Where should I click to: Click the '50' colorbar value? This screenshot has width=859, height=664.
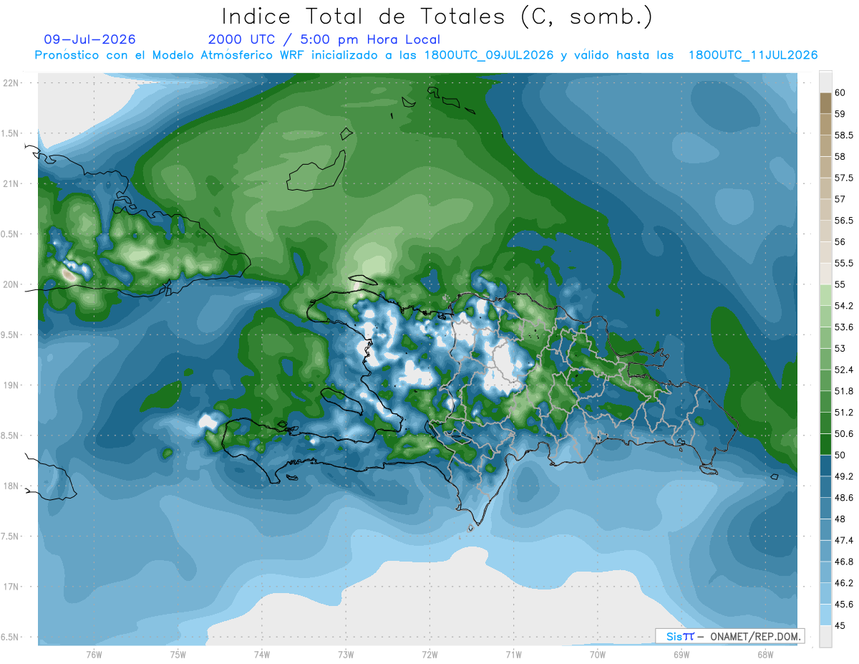point(840,455)
